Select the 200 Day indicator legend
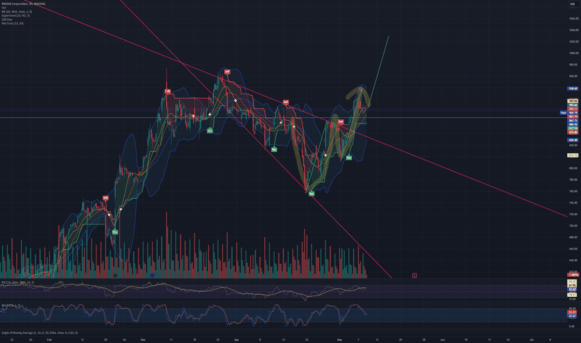This screenshot has height=343, width=581. pyautogui.click(x=7, y=19)
